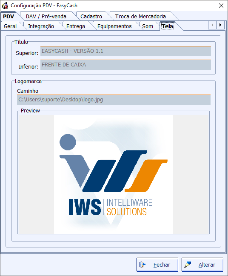The width and height of the screenshot is (228, 276).
Task: Click the Caminho logo path field
Action: tap(114, 100)
